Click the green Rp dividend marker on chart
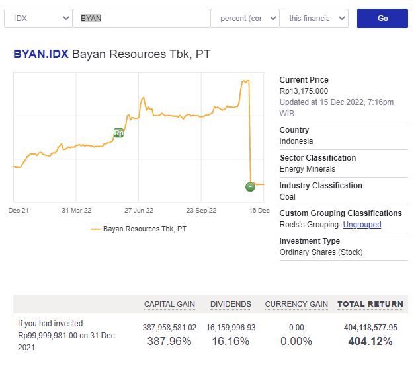This screenshot has height=370, width=418. (118, 133)
